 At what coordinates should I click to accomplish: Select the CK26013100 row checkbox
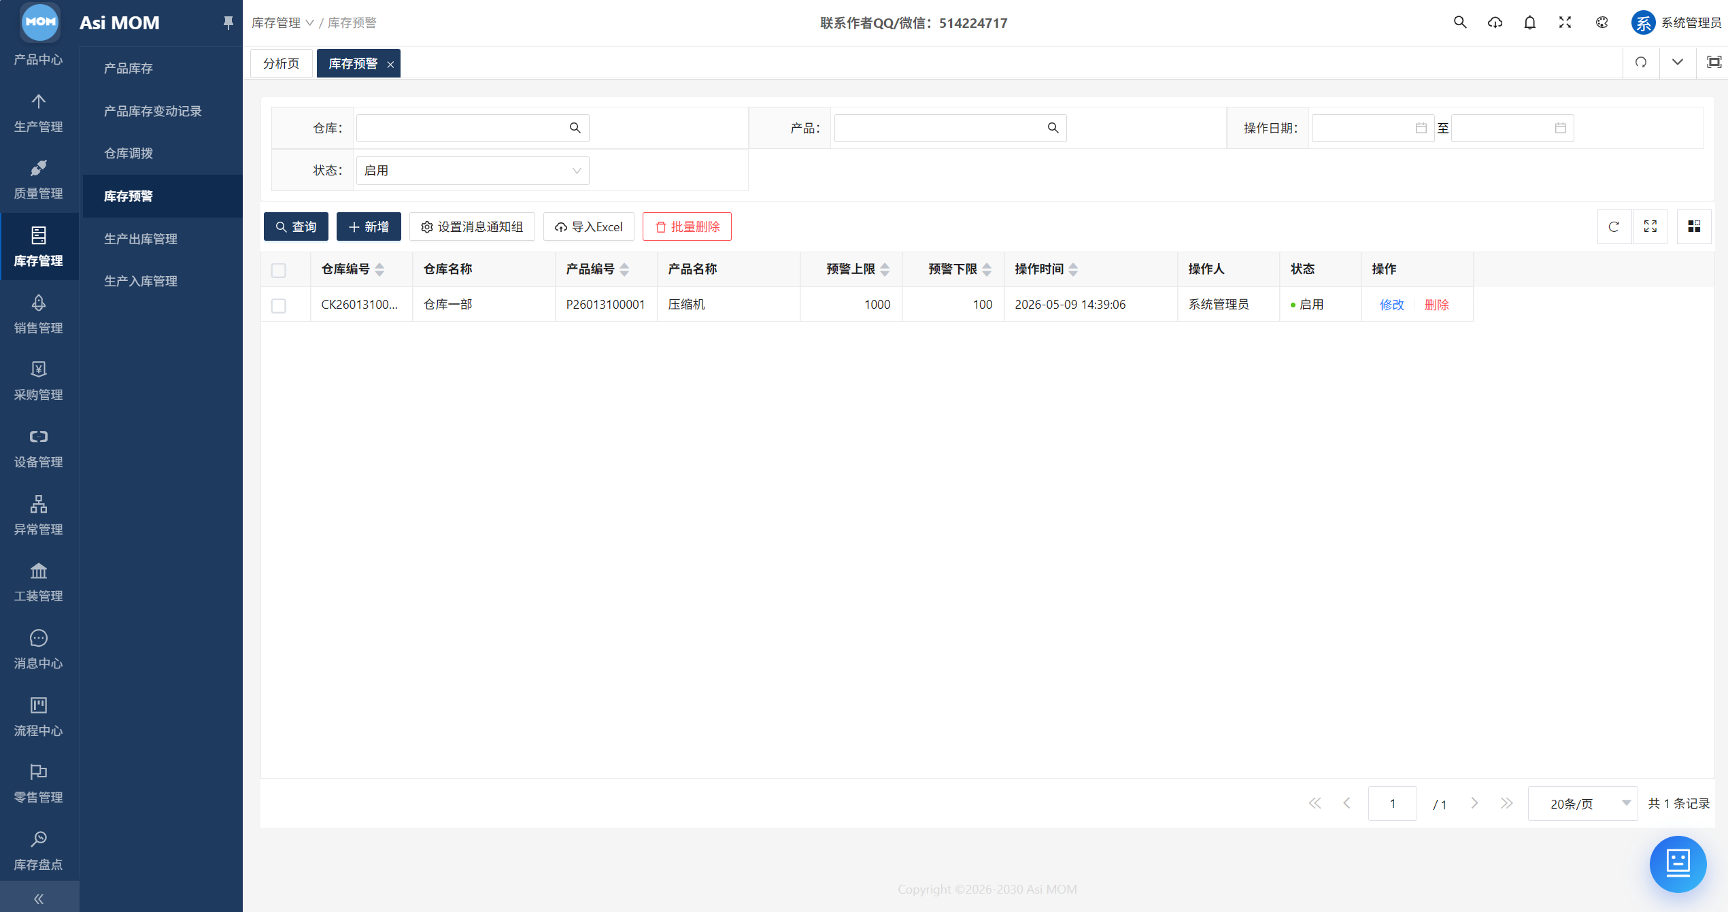(x=279, y=305)
